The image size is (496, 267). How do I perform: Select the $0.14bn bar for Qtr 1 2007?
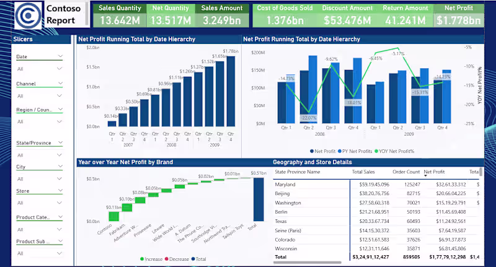112,123
